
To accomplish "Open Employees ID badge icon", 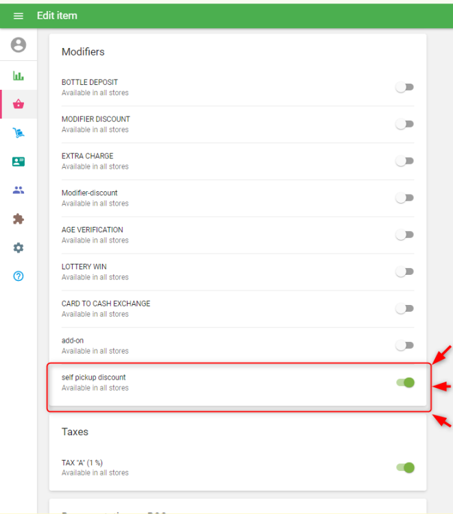I will [x=19, y=162].
